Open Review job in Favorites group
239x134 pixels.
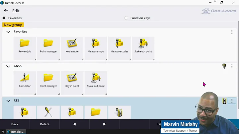(25, 48)
